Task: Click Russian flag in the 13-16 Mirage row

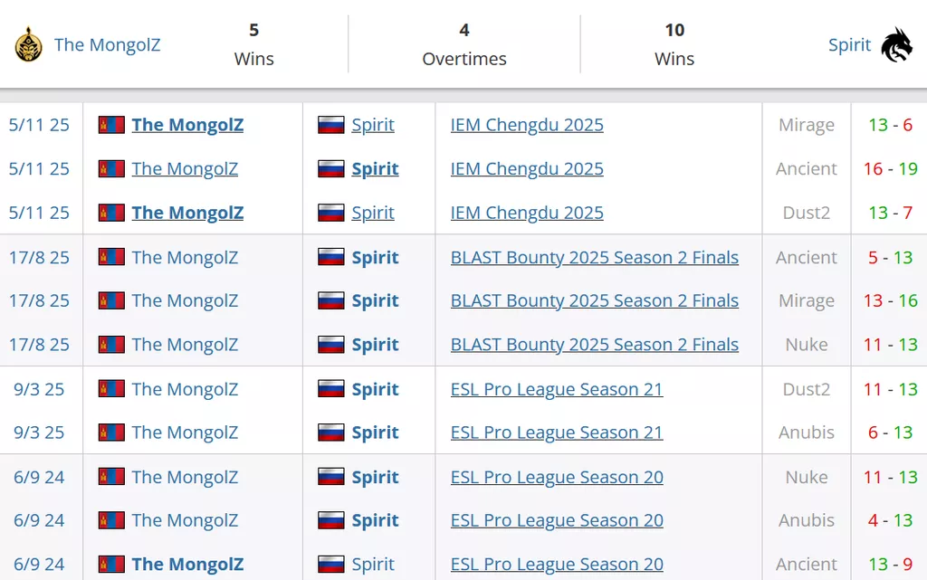Action: 331,301
